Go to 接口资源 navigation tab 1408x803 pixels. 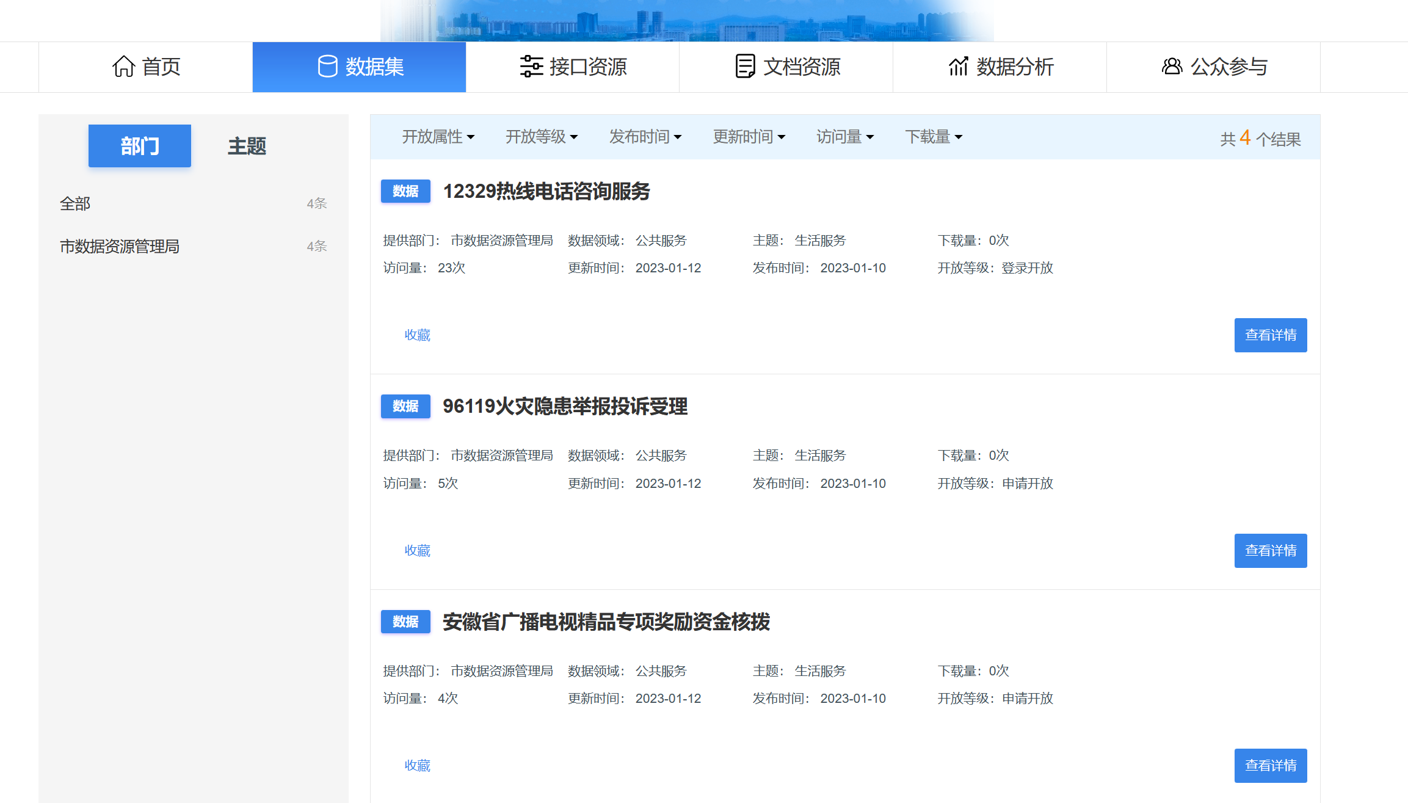pos(573,67)
